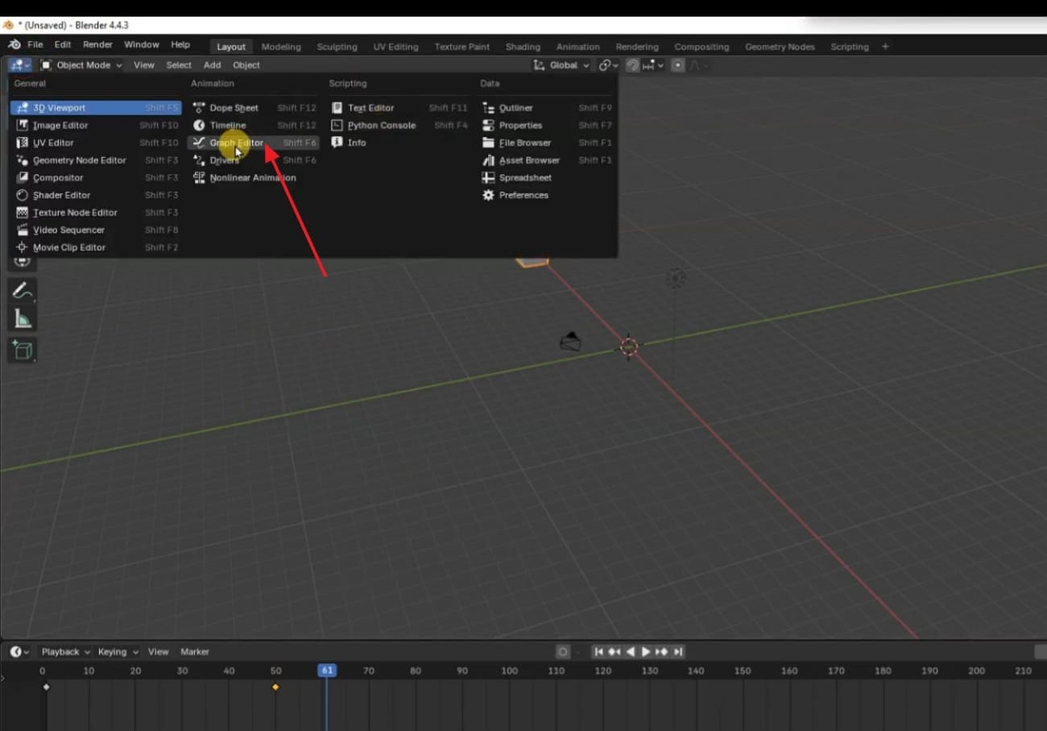Viewport: 1047px width, 731px height.
Task: Open Nonlinear Animation editor
Action: pyautogui.click(x=254, y=177)
